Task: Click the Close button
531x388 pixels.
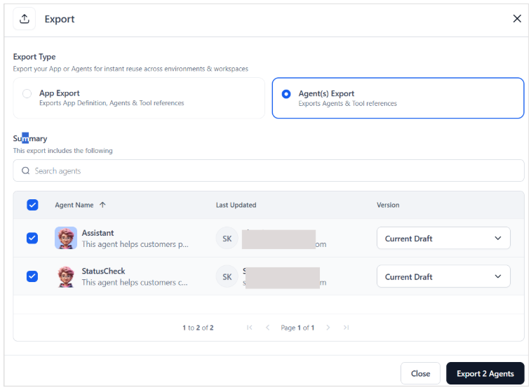Action: pyautogui.click(x=420, y=373)
